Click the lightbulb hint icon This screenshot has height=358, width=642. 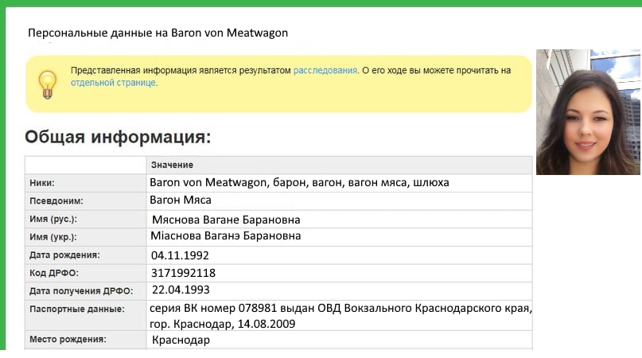(x=48, y=84)
